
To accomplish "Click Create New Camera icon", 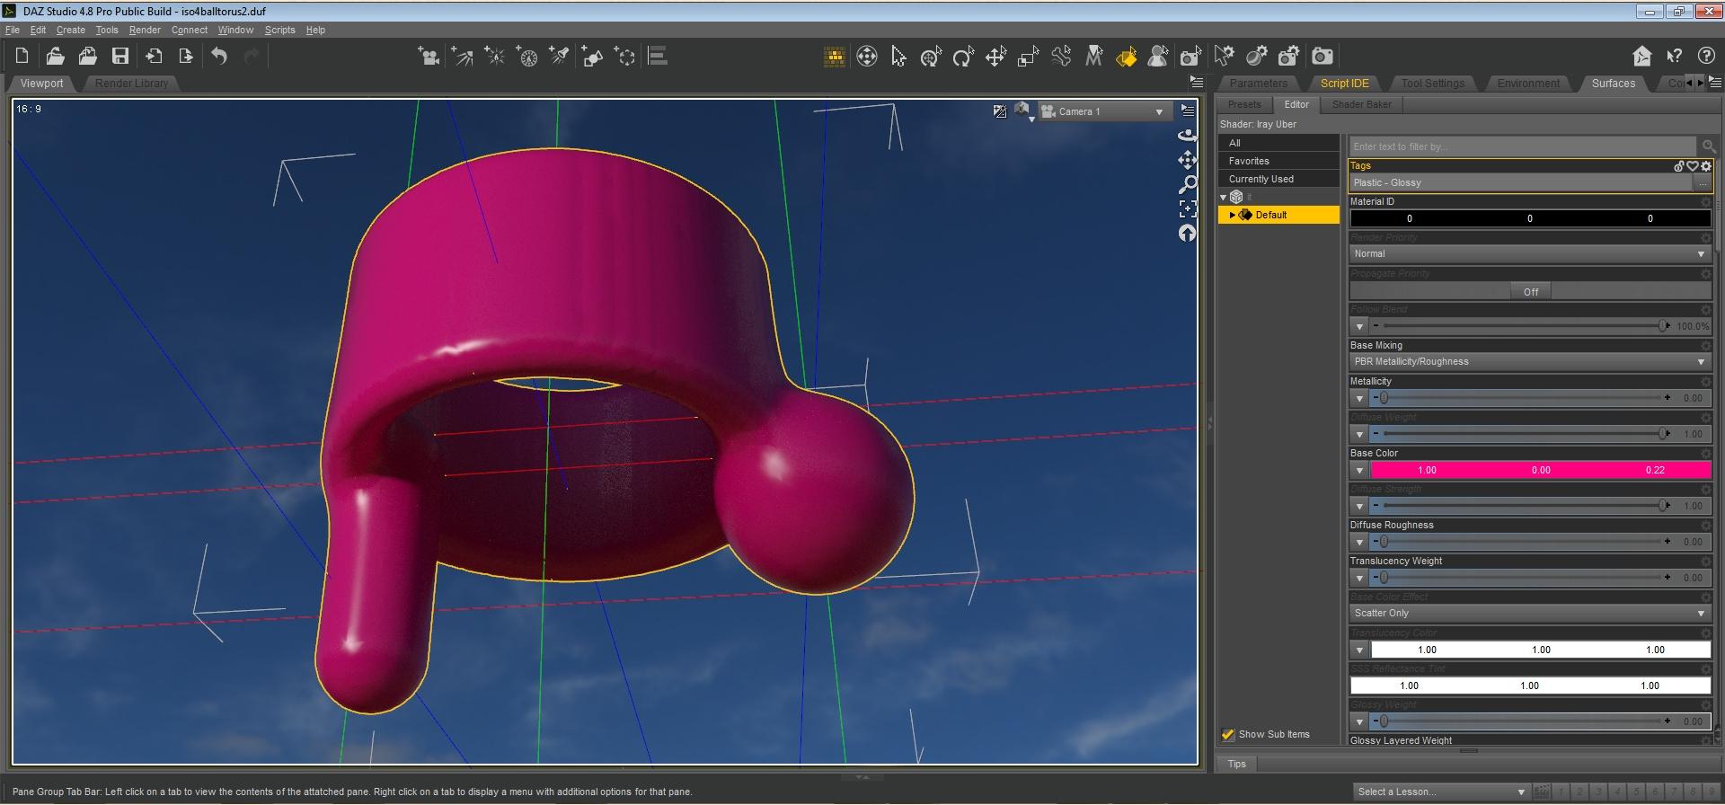I will point(429,57).
